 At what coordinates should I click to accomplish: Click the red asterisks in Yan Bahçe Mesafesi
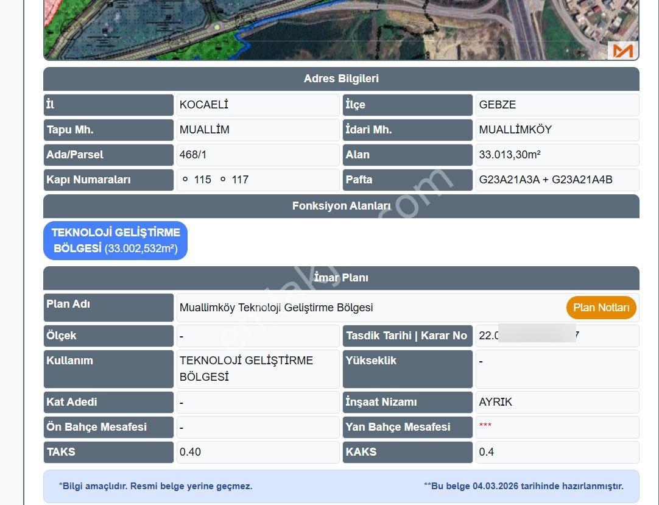(485, 425)
